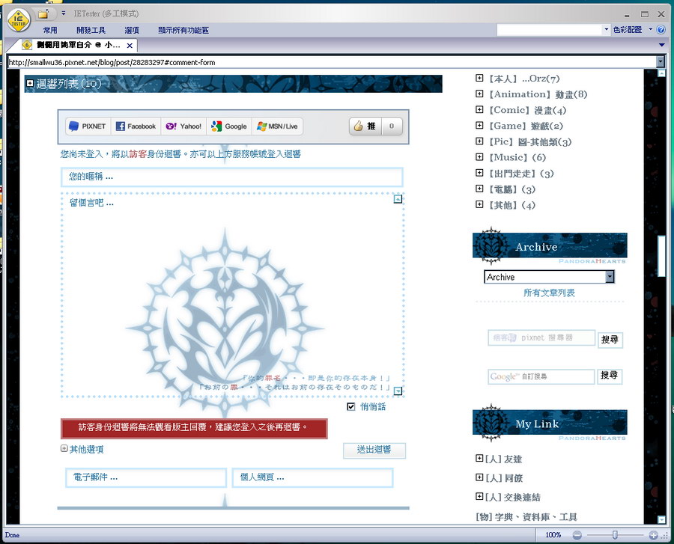Log in with Yahoo! account
This screenshot has width=674, height=544.
(183, 126)
